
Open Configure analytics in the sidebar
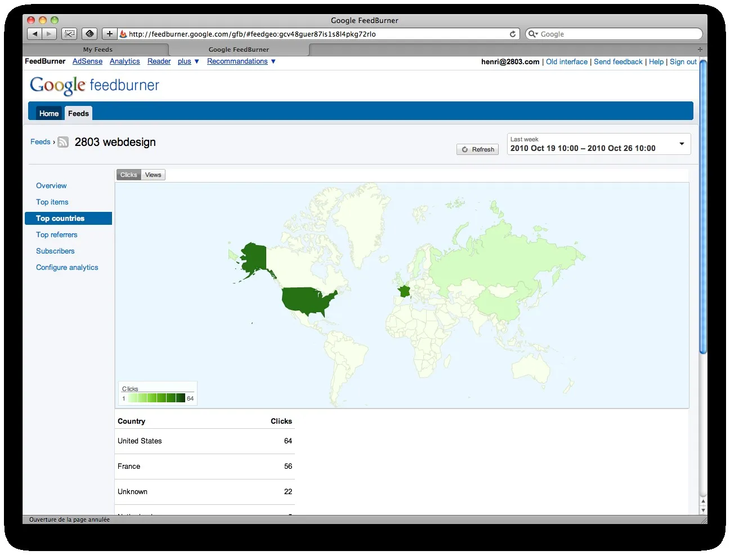(x=67, y=268)
